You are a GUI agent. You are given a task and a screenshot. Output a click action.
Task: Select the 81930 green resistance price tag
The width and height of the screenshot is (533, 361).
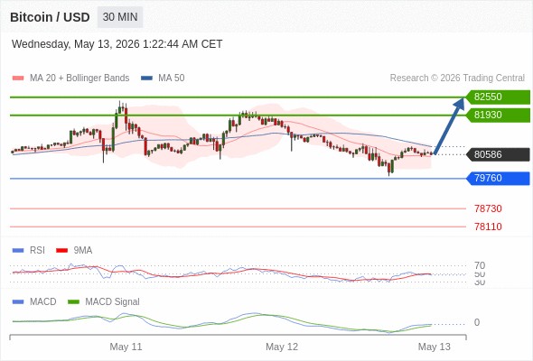click(498, 116)
